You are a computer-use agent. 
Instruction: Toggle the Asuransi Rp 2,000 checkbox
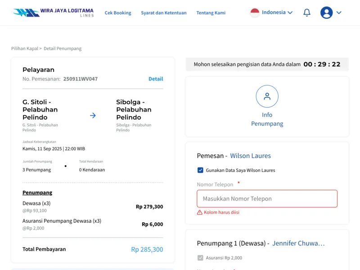(x=200, y=257)
